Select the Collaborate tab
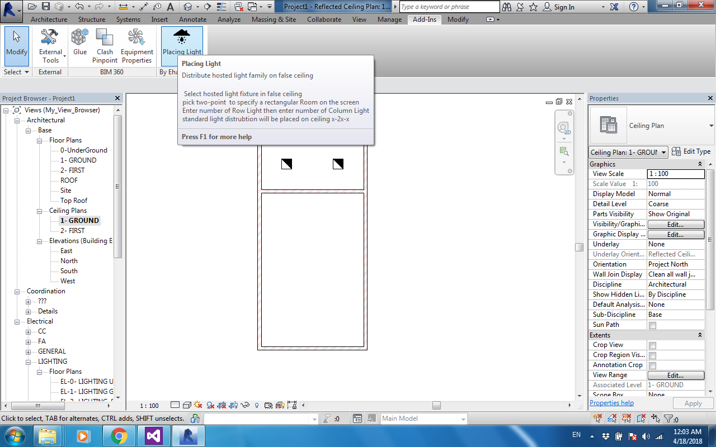 click(x=324, y=20)
